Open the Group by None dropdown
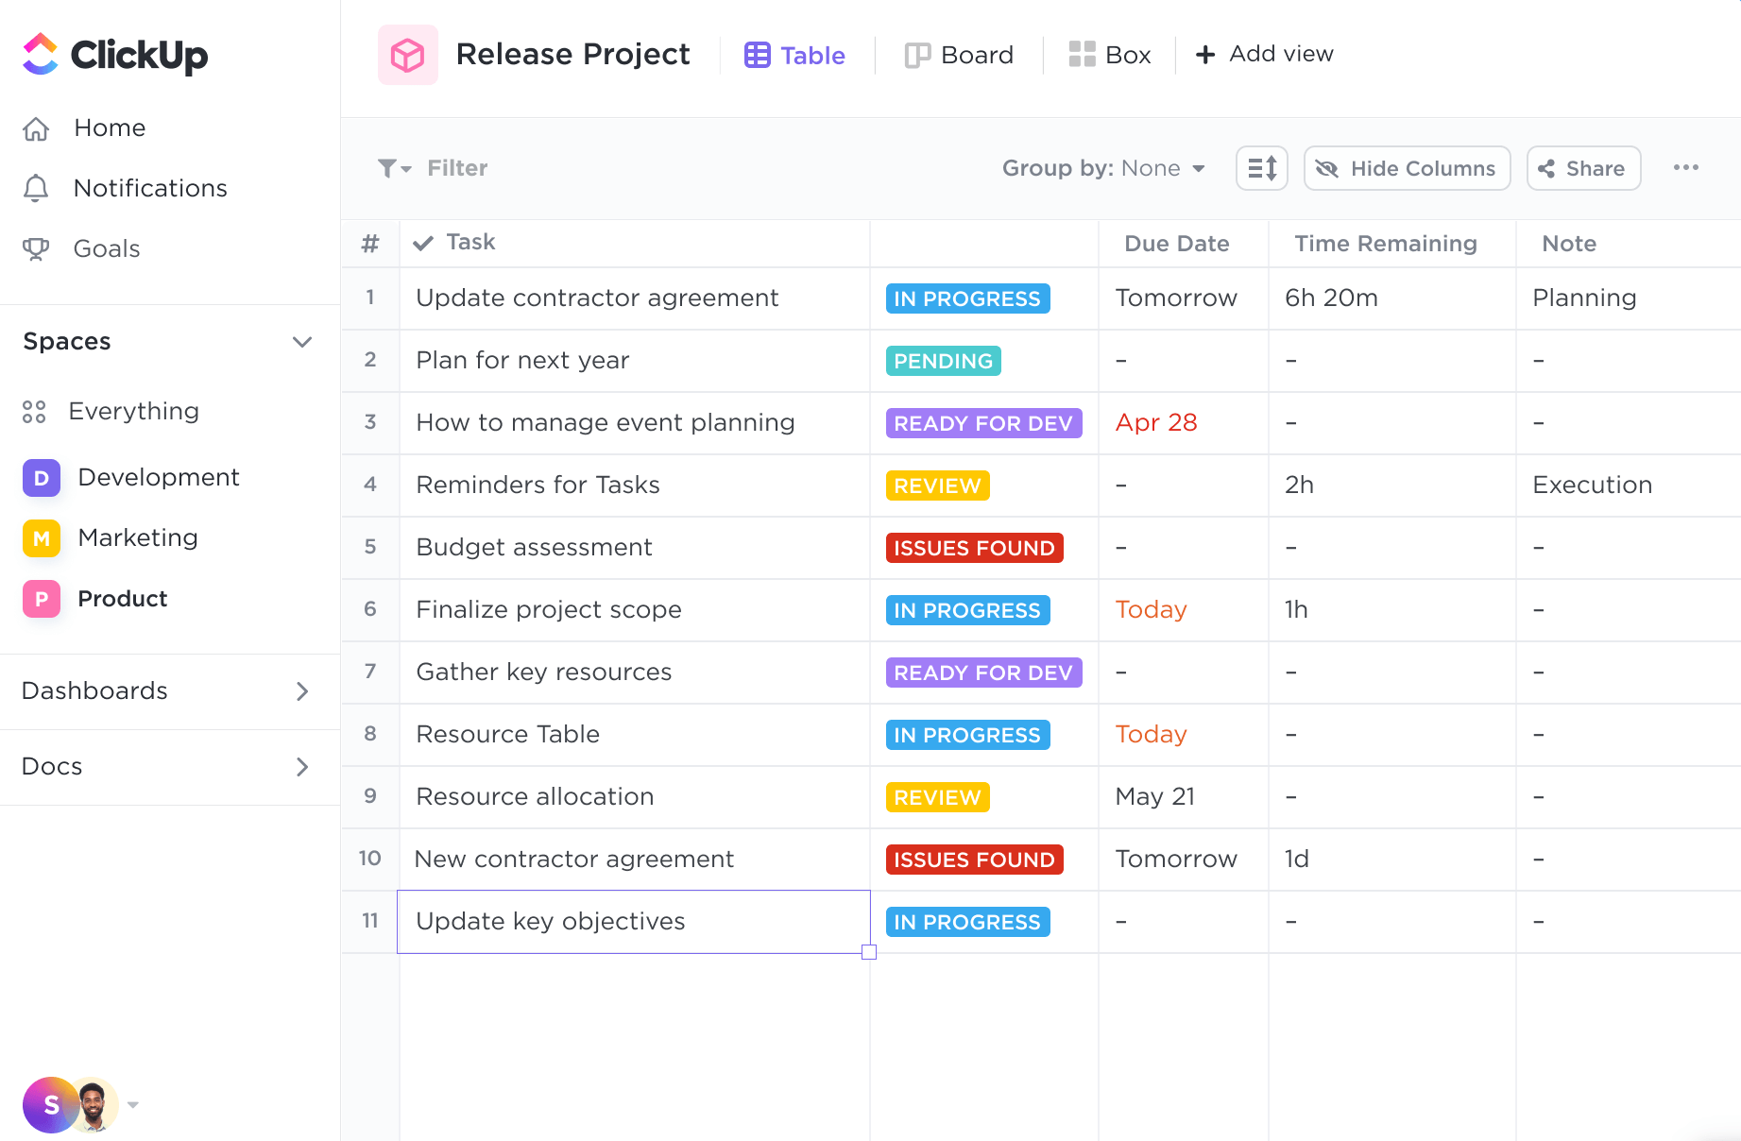 click(1103, 168)
